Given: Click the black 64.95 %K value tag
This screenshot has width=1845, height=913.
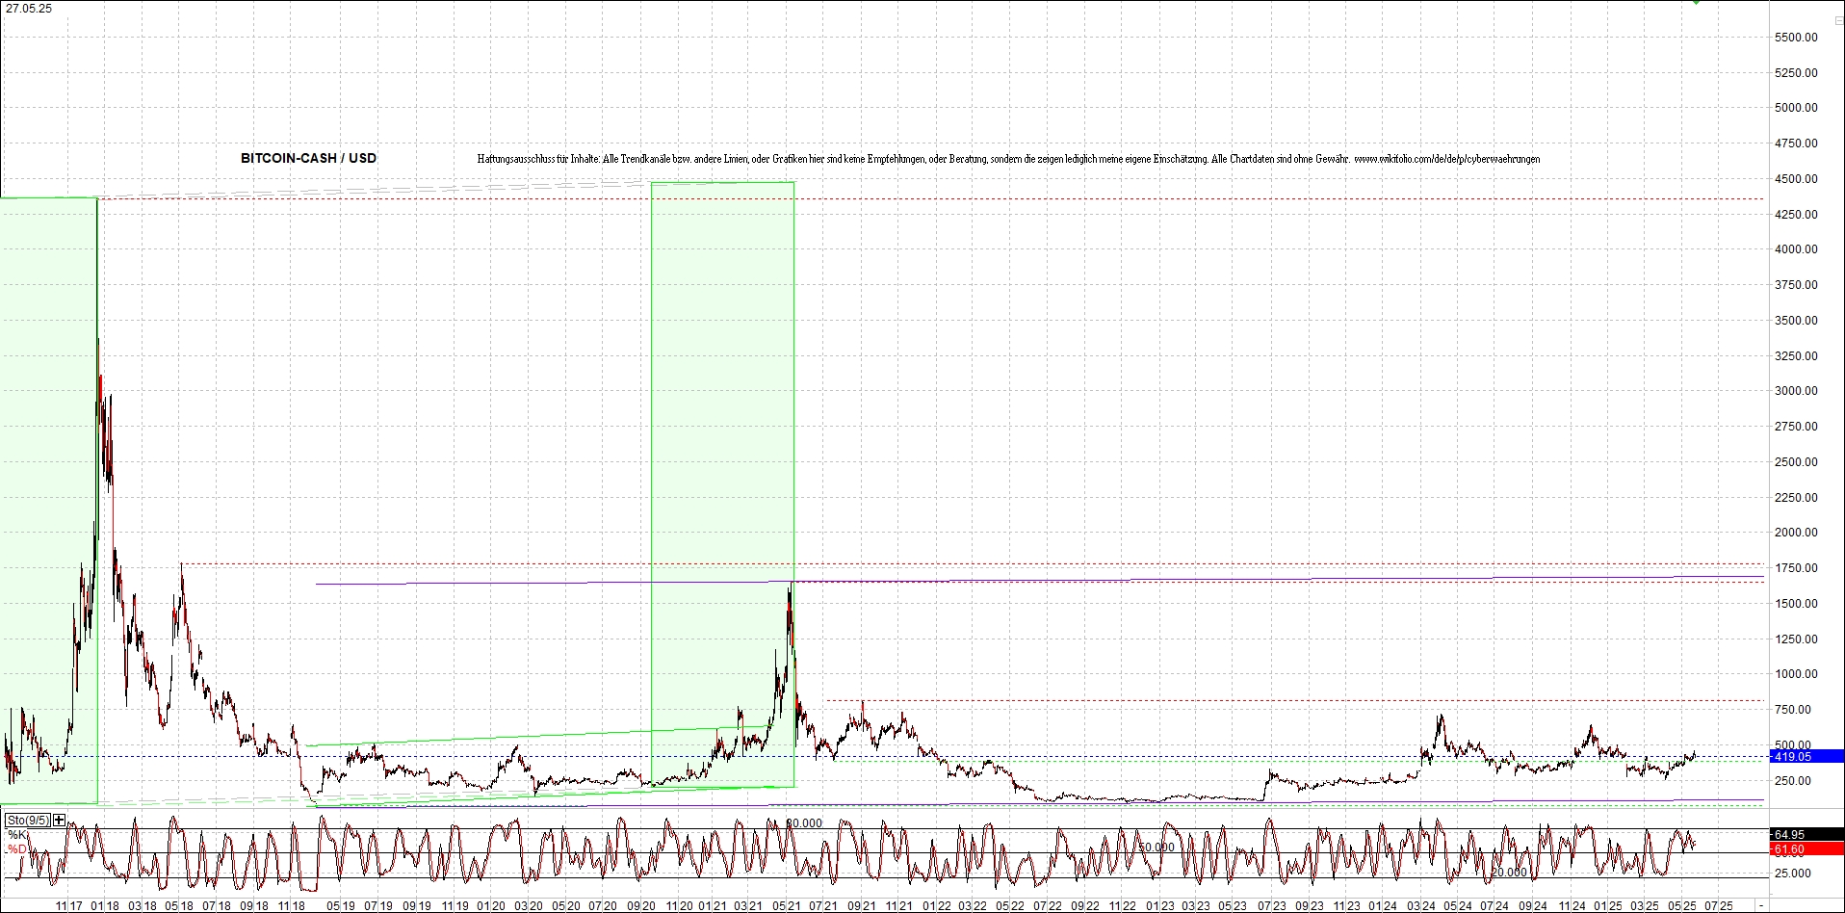Looking at the screenshot, I should click(1806, 834).
